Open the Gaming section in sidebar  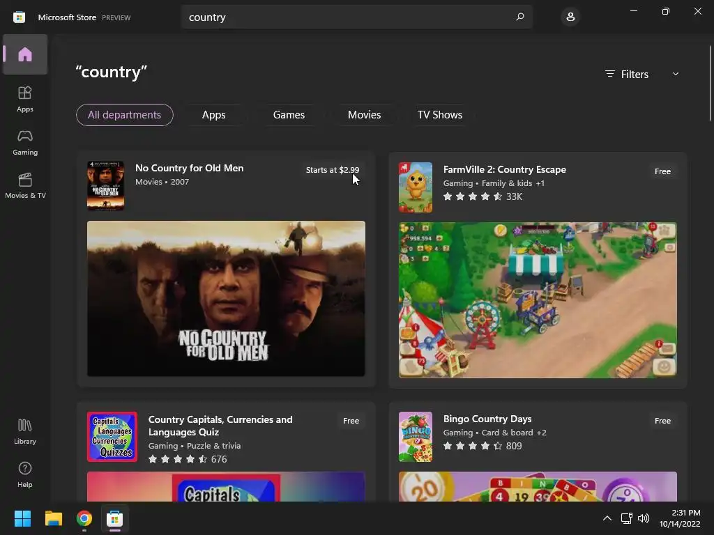25,142
